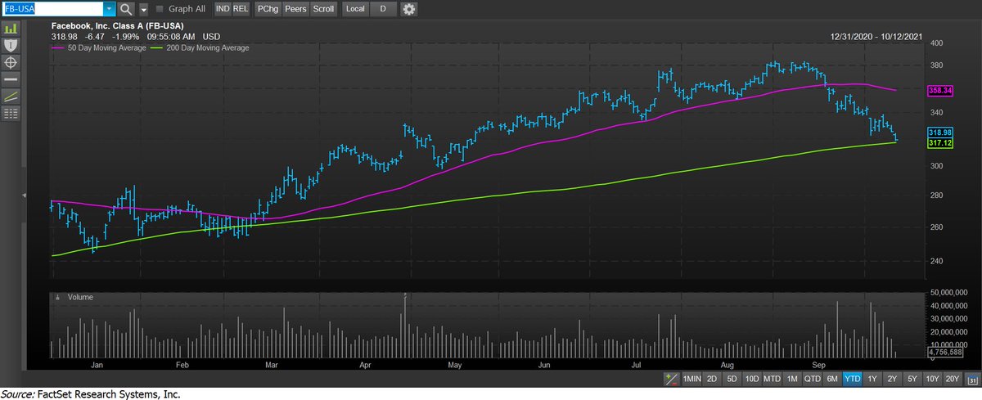Click the add/remove zoom icon near 1MIN
Image resolution: width=982 pixels, height=400 pixels.
point(671,380)
